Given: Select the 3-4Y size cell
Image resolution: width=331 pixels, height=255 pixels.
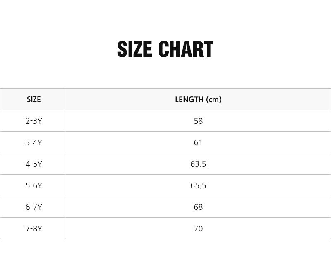Looking at the screenshot, I should [x=34, y=143].
